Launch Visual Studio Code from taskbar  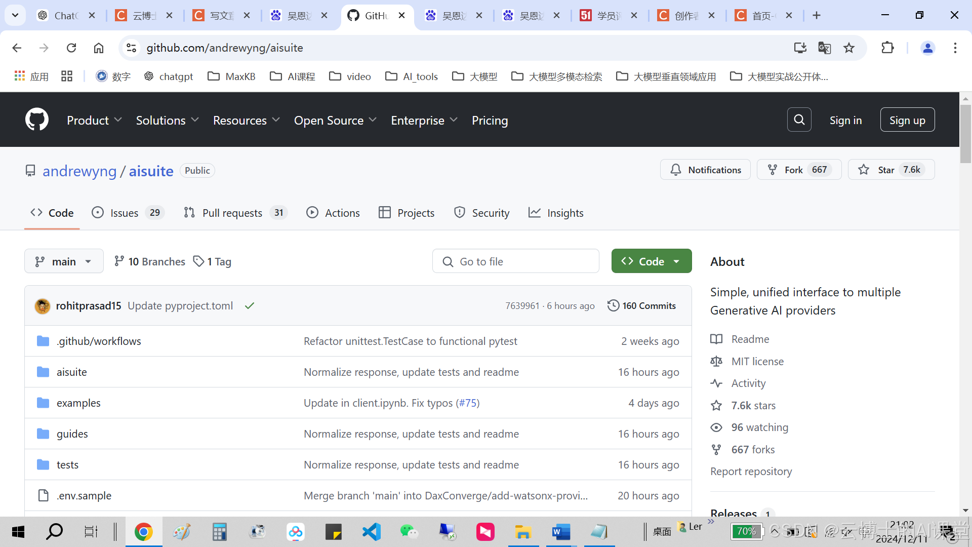(371, 532)
